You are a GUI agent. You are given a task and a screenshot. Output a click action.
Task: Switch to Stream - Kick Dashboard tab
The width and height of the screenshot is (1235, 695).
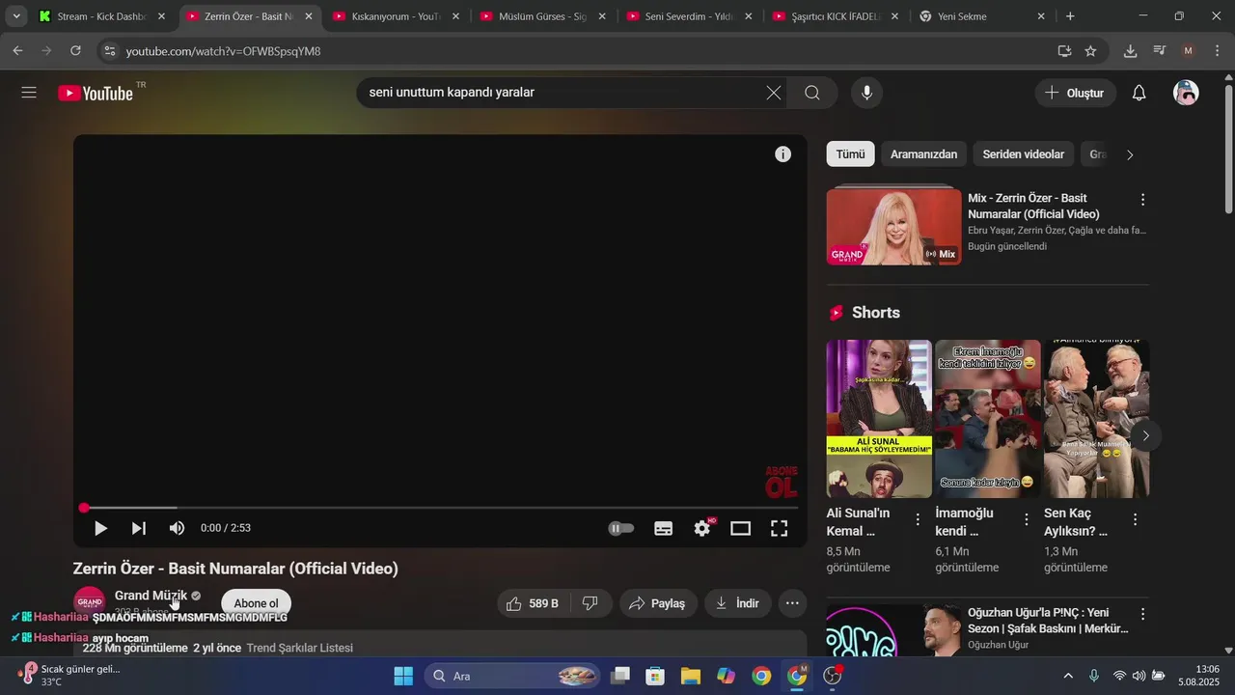101,16
